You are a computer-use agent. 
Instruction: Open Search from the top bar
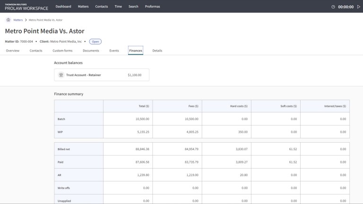click(133, 7)
